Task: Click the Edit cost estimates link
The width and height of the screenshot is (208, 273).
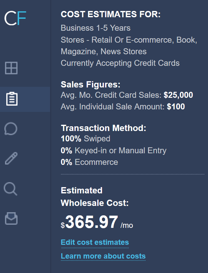Action: [95, 242]
